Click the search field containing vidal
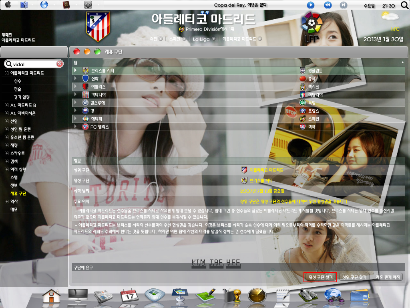The width and height of the screenshot is (410, 308). [34, 64]
